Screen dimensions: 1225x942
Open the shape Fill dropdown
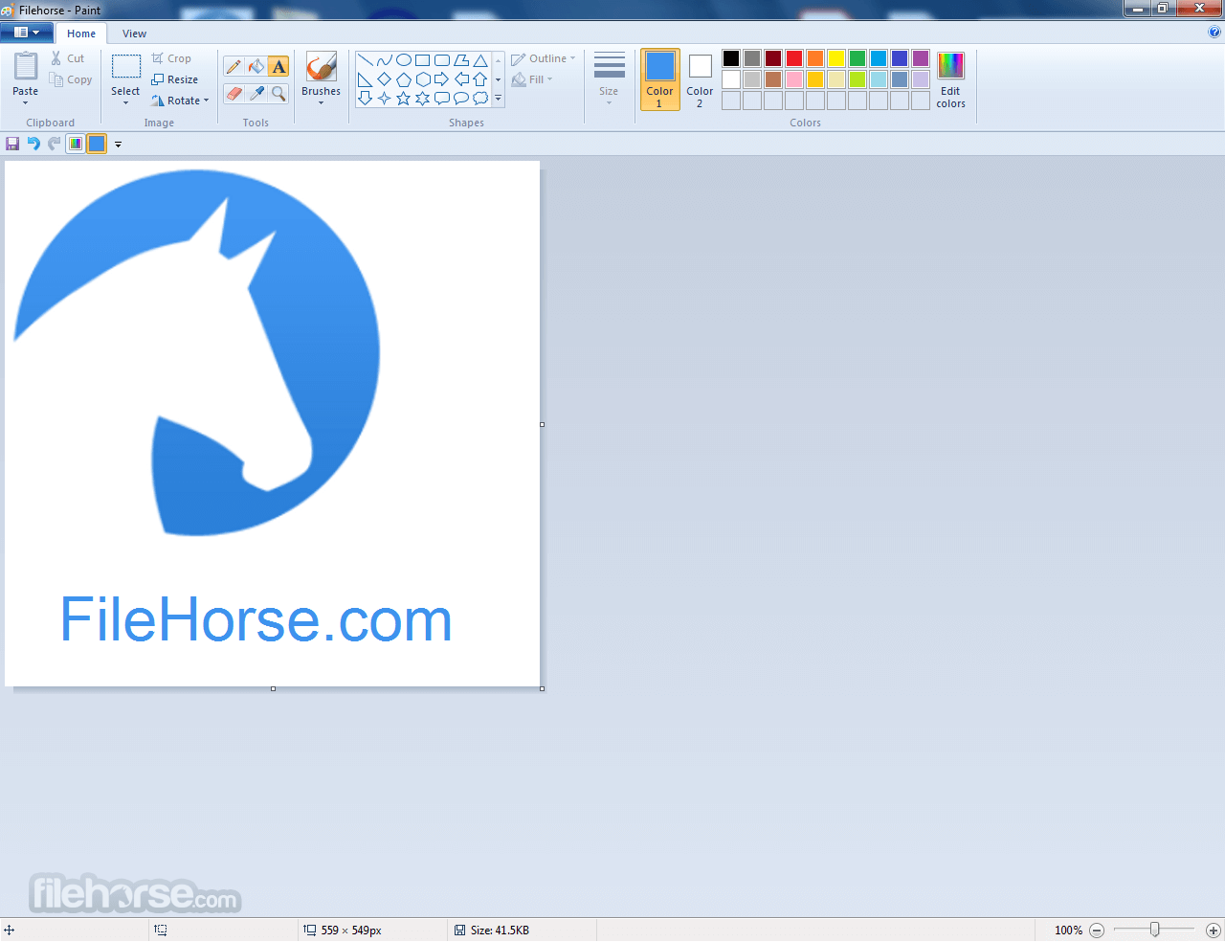tap(532, 79)
